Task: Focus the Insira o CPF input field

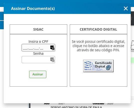Action: click(38, 48)
